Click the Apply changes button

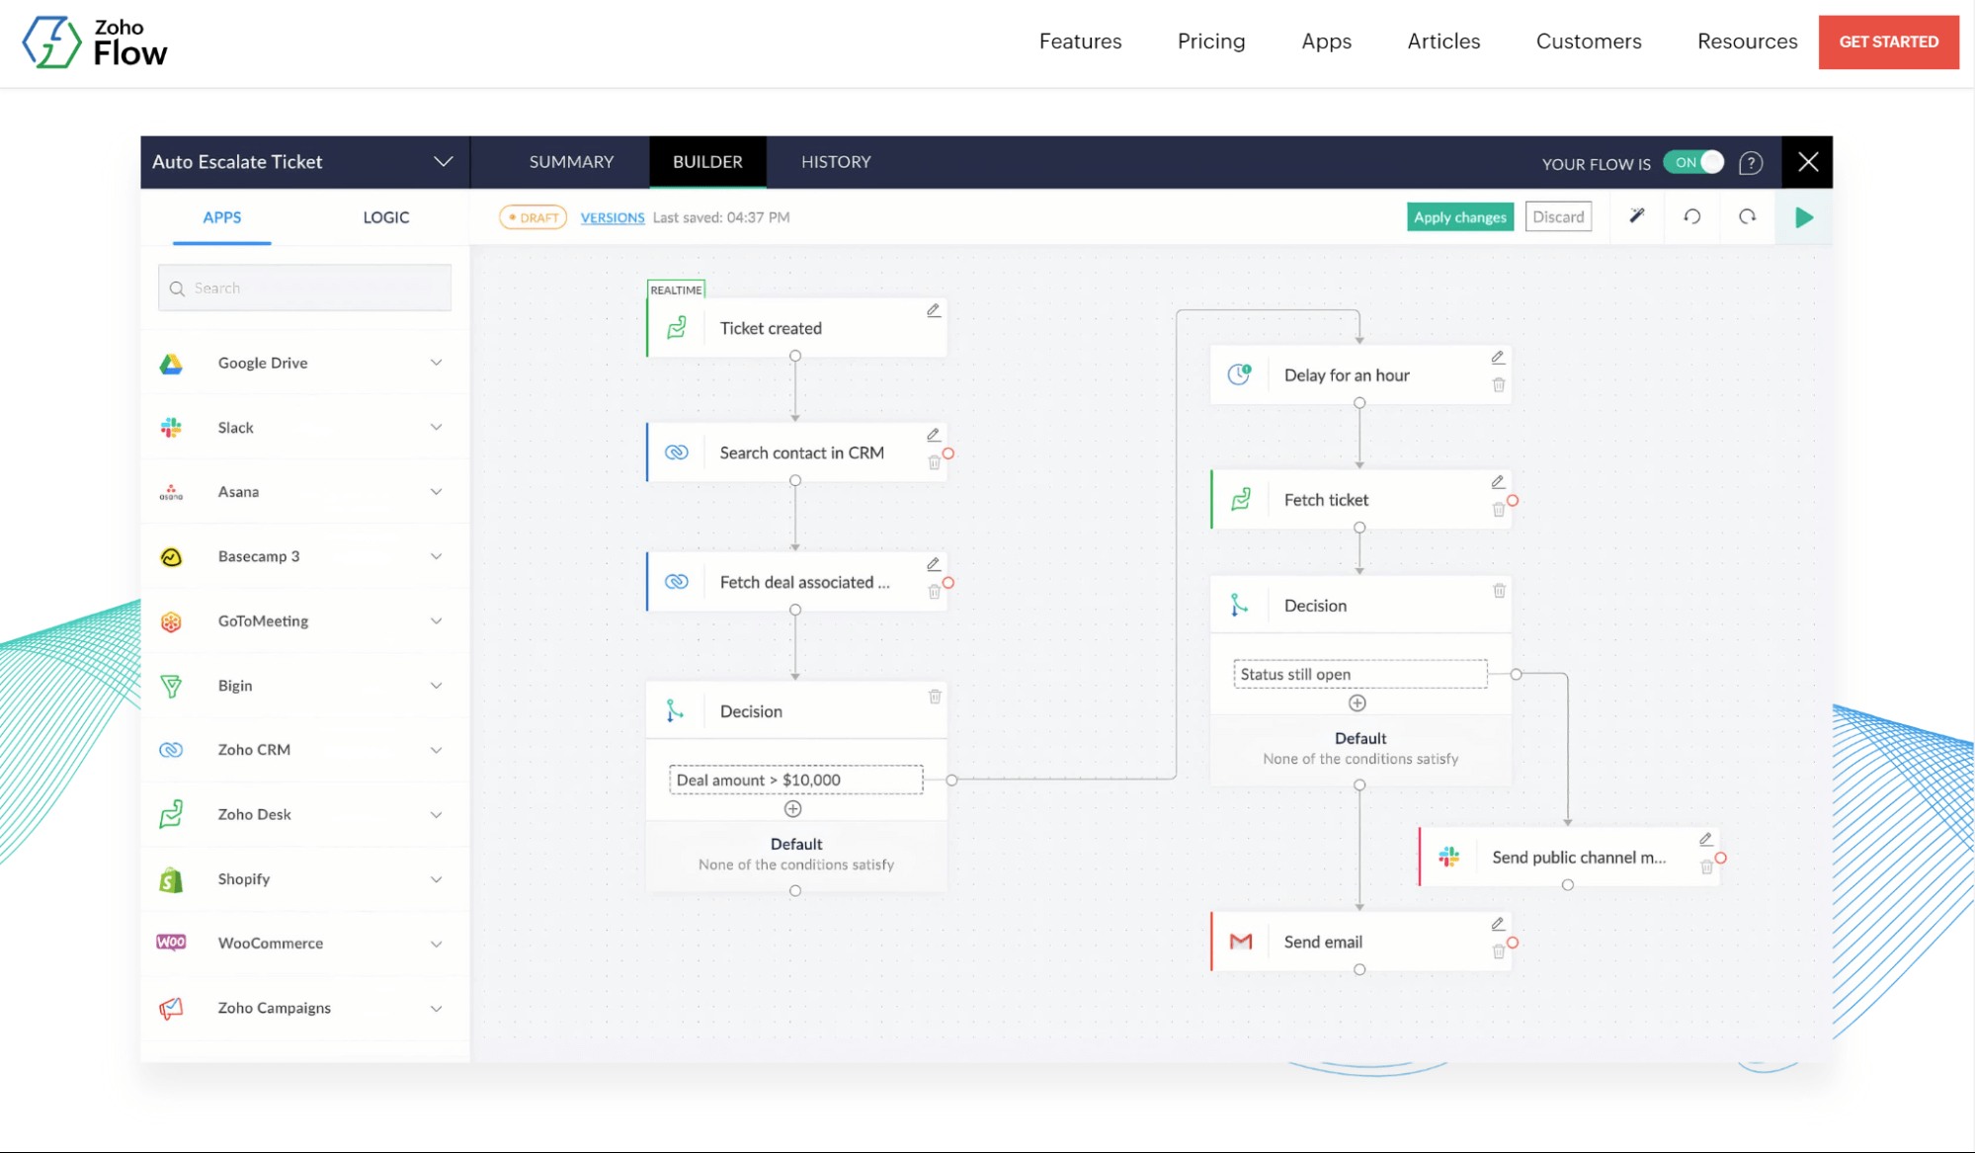point(1459,217)
